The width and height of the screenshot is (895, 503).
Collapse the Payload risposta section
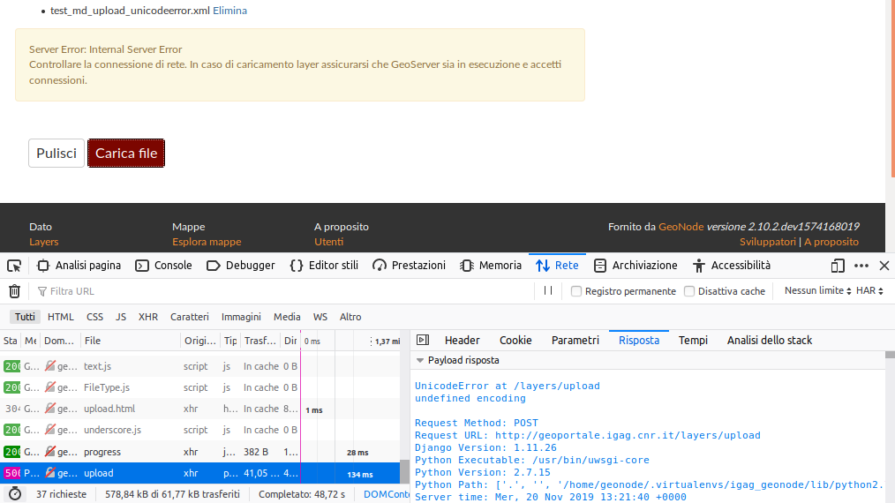pyautogui.click(x=420, y=360)
